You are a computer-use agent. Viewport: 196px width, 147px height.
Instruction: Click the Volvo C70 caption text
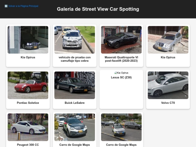[x=168, y=103]
